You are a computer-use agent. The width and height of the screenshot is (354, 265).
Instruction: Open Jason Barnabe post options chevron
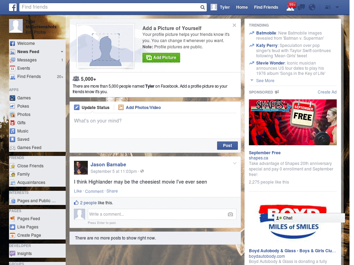235,163
